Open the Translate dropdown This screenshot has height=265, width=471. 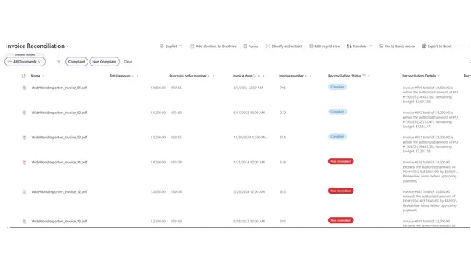click(x=359, y=46)
